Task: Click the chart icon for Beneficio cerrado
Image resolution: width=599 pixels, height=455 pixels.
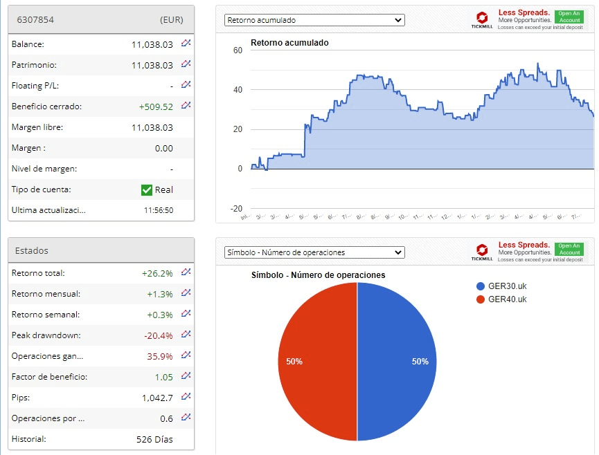Action: coord(186,105)
